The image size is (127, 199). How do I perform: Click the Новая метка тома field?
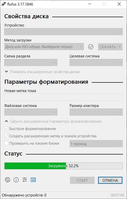[x=63, y=97]
